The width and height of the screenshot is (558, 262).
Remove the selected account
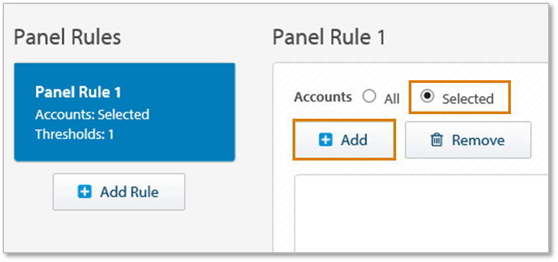click(x=468, y=140)
